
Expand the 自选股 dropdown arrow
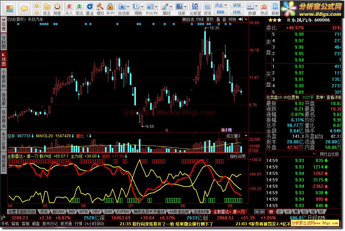tap(128, 7)
